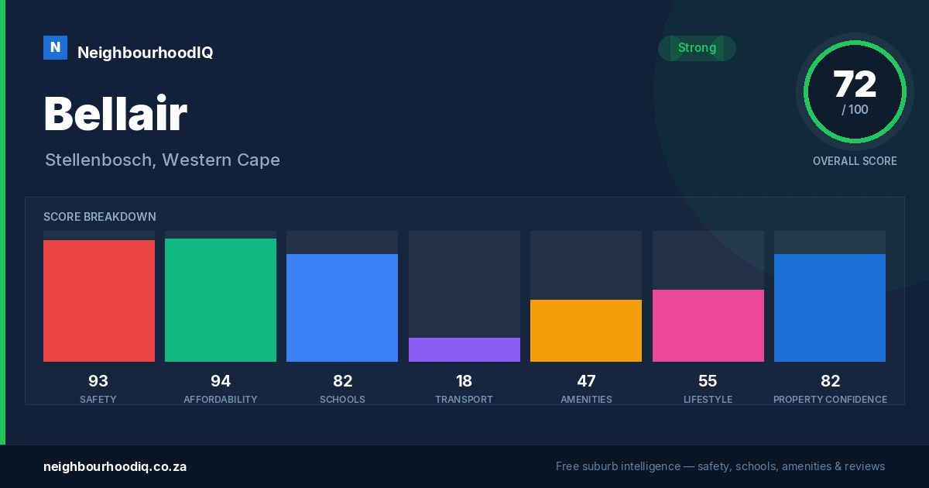Click the red Safety score bar

99,301
